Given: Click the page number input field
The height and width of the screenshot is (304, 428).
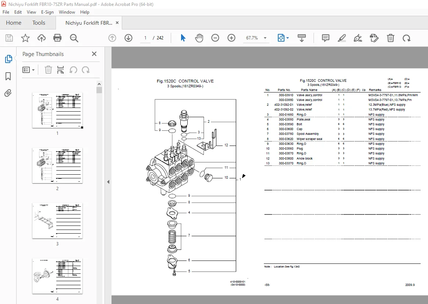Looking at the screenshot, I should 145,38.
